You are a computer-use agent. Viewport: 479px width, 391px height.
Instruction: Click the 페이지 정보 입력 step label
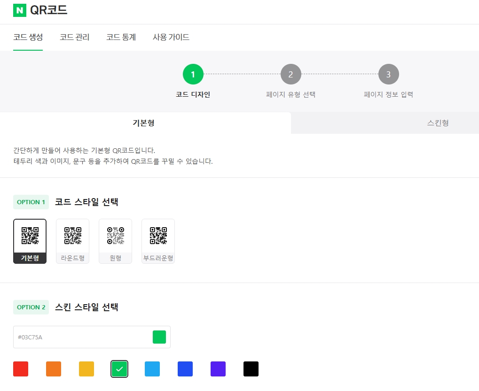[x=389, y=94]
